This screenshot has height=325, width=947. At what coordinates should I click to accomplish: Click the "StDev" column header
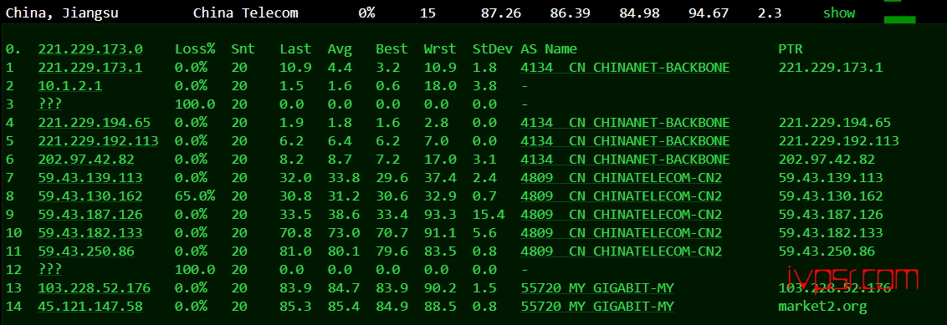[x=493, y=49]
